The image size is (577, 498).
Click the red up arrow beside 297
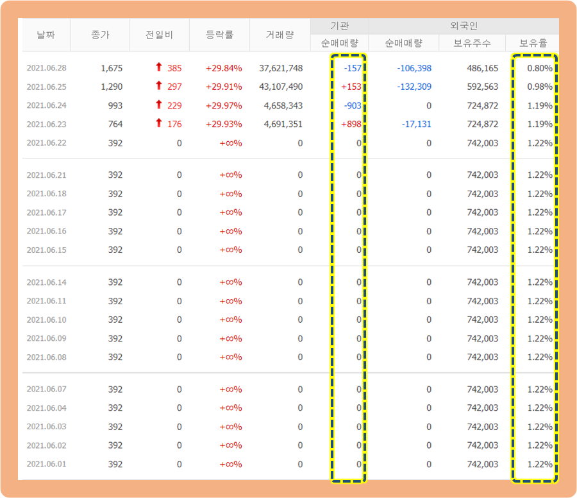point(158,85)
